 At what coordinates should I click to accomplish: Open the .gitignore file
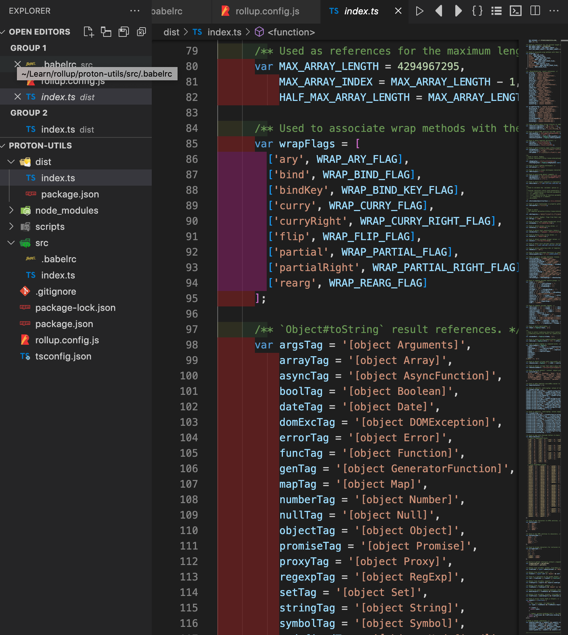tap(76, 291)
